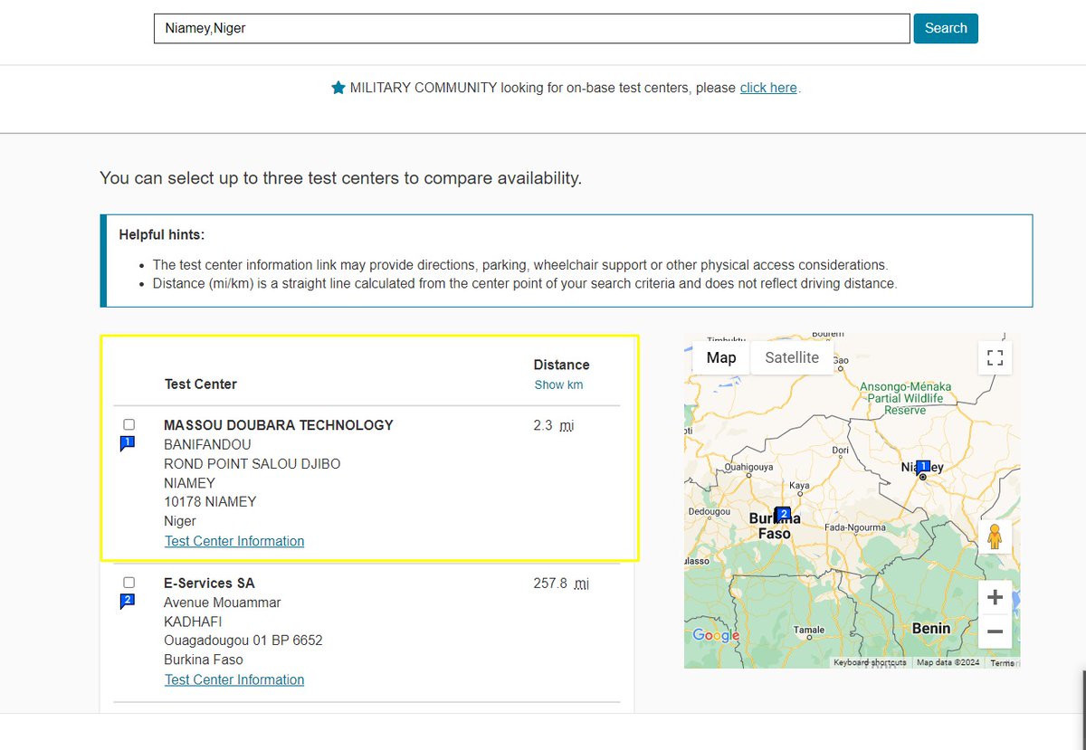Click map pin 2 at Burkina Faso
The image size is (1086, 750).
tap(784, 515)
